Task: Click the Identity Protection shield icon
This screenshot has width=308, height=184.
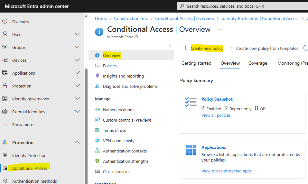Action: [5, 155]
